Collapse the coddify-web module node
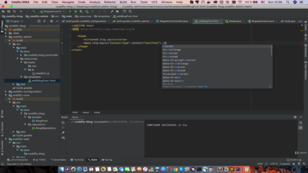This screenshot has height=173, width=308. click(6, 139)
